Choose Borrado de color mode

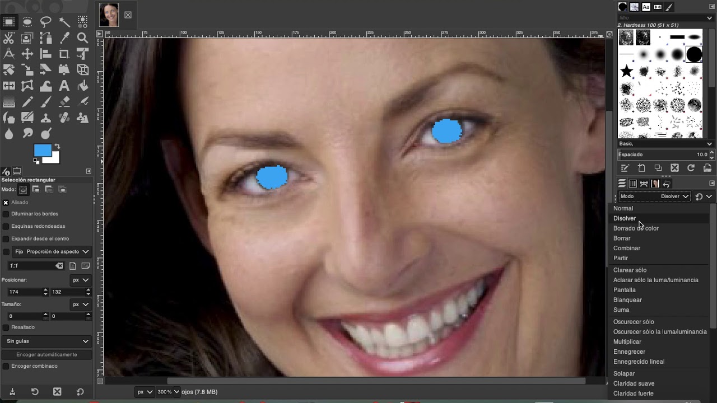(636, 228)
